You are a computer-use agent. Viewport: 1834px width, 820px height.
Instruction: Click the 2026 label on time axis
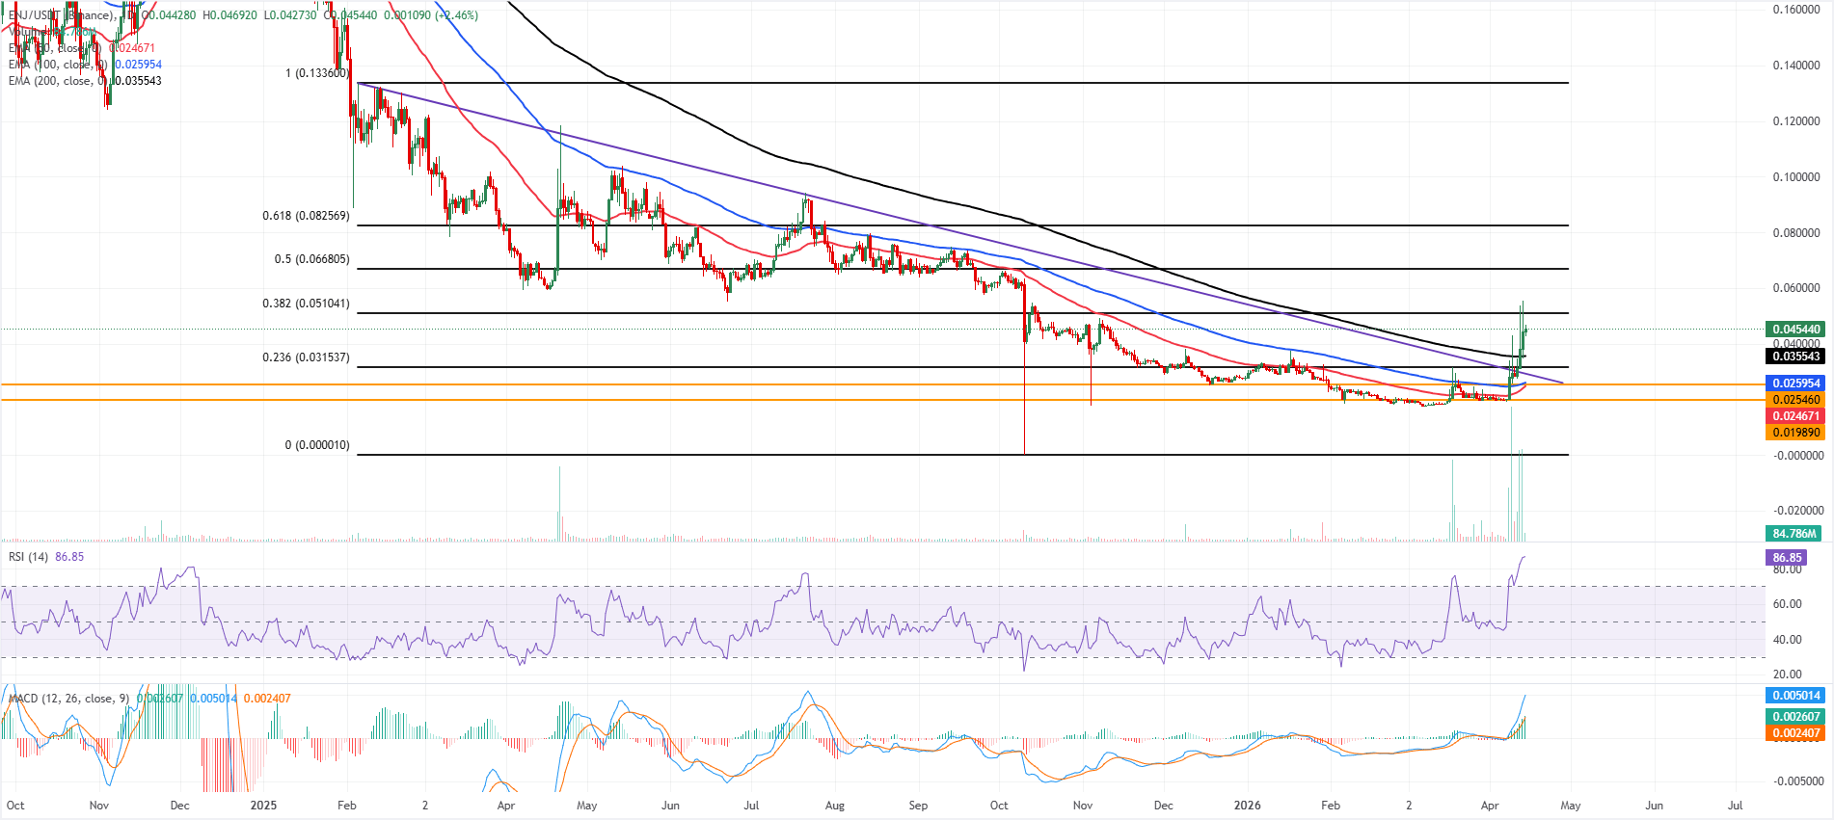click(x=1248, y=806)
